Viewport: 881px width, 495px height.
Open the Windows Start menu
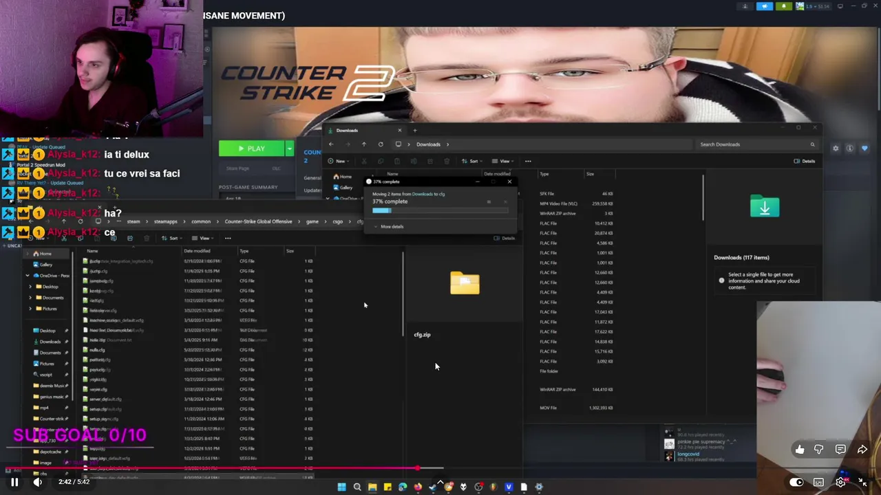[x=341, y=487]
